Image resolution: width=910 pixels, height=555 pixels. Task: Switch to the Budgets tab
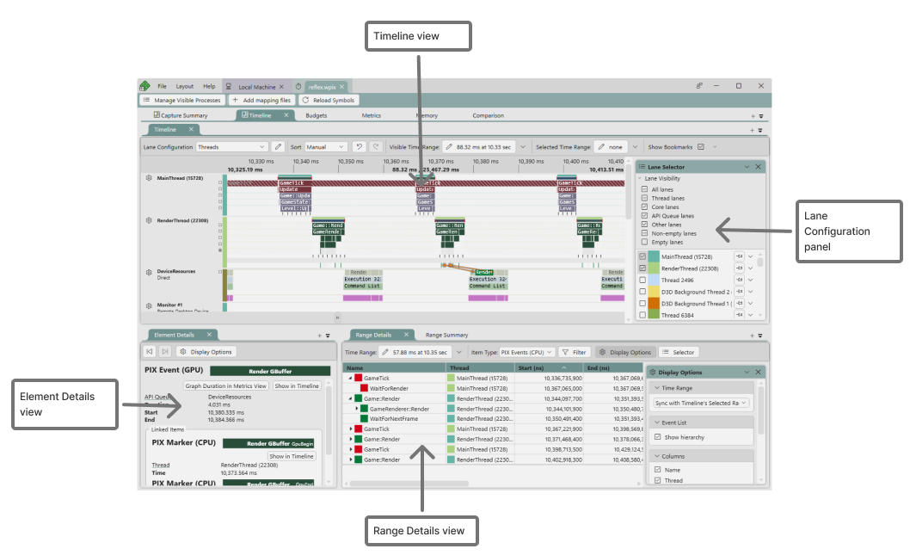317,115
